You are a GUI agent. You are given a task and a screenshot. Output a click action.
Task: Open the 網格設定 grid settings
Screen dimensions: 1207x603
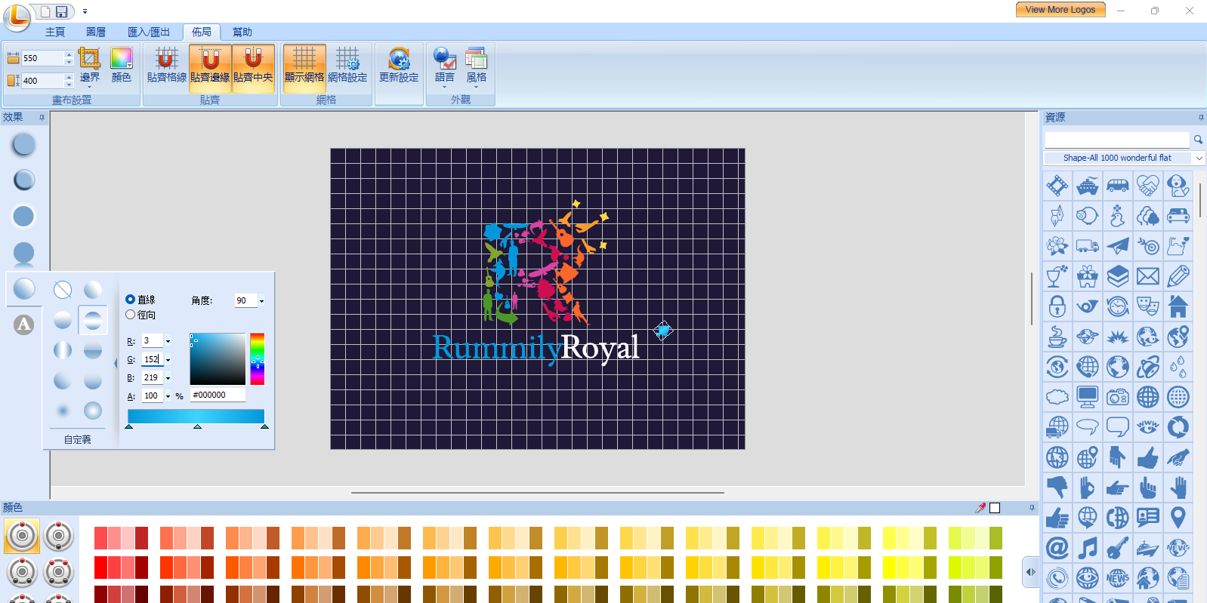pos(347,65)
